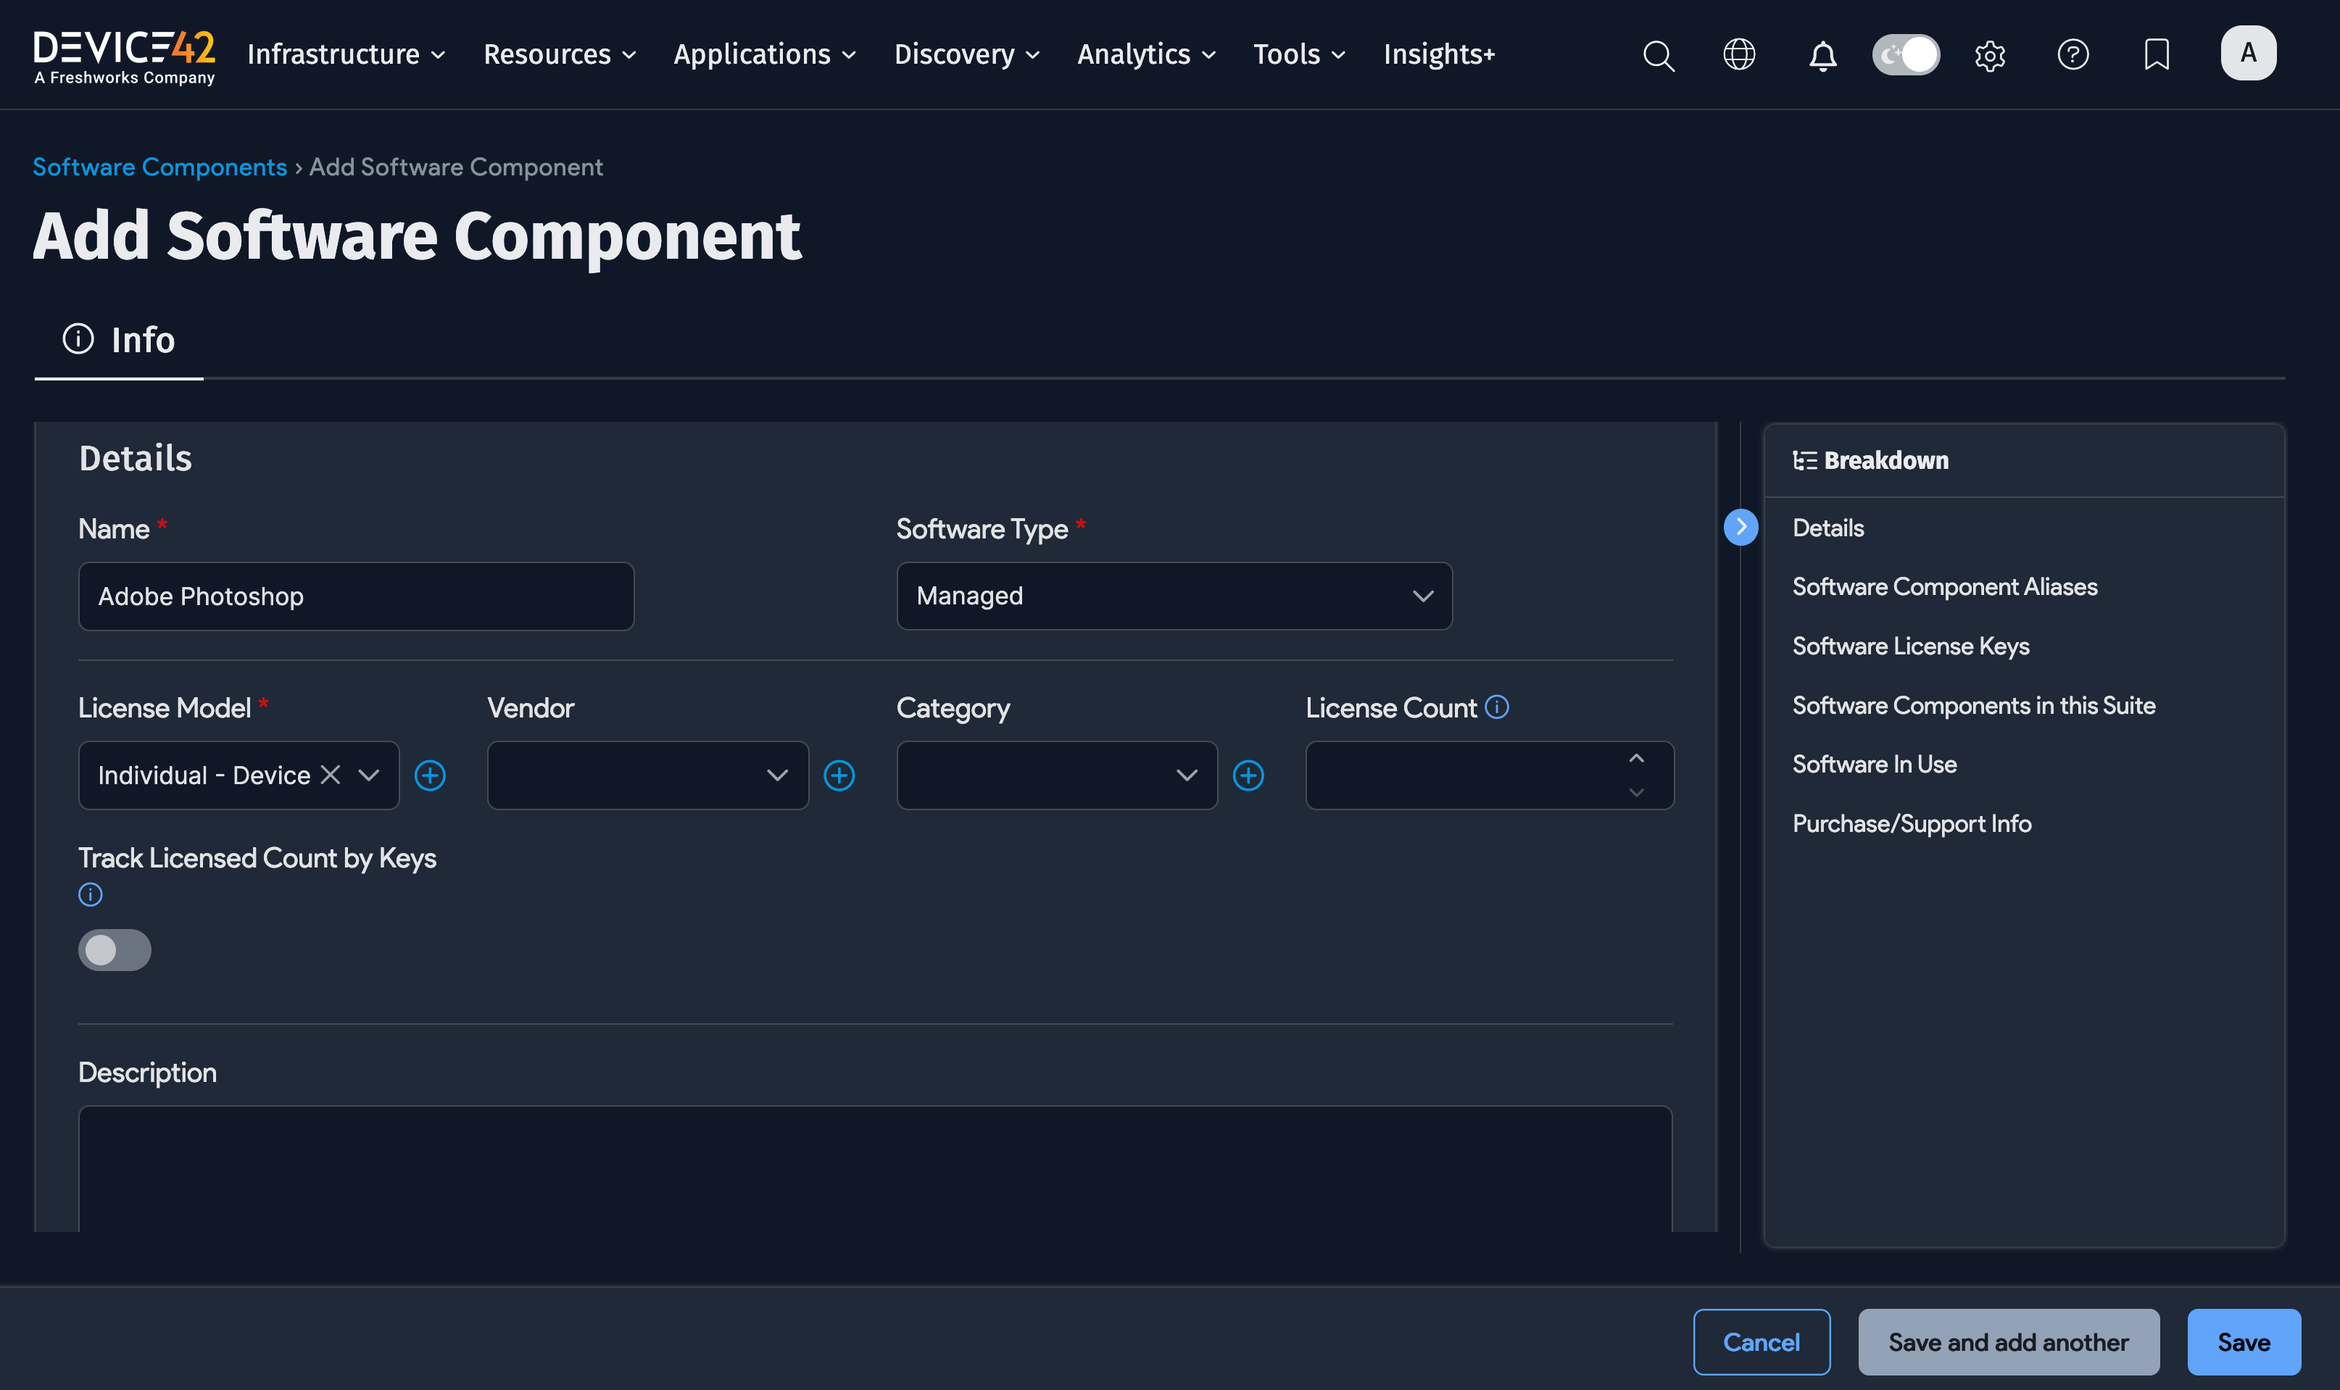Image resolution: width=2340 pixels, height=1390 pixels.
Task: Open saved bookmarks
Action: coord(2154,55)
